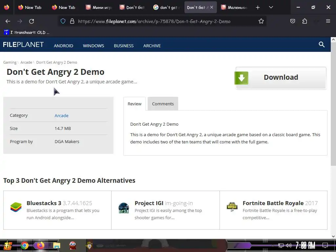Viewport: 336px width, 252px height.
Task: Click the Arcade category link
Action: pos(61,115)
